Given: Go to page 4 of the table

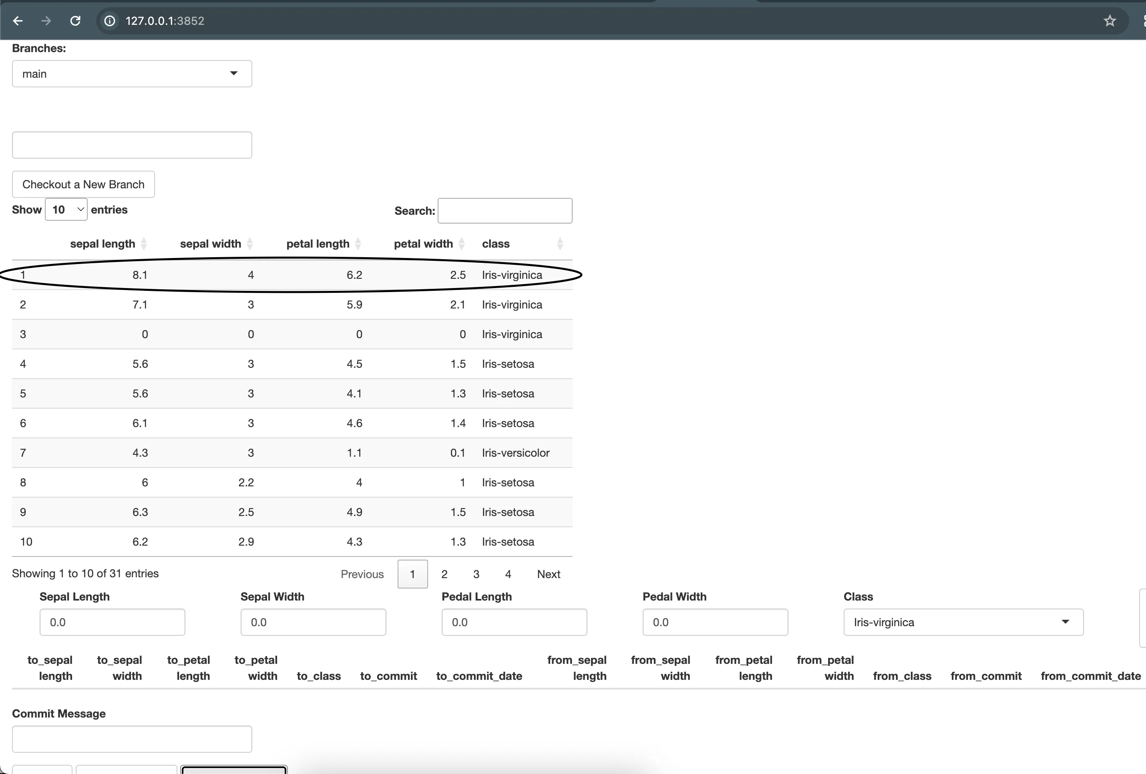Looking at the screenshot, I should tap(508, 574).
